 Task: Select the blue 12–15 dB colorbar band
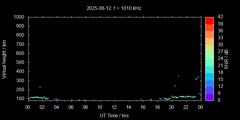point(209,83)
